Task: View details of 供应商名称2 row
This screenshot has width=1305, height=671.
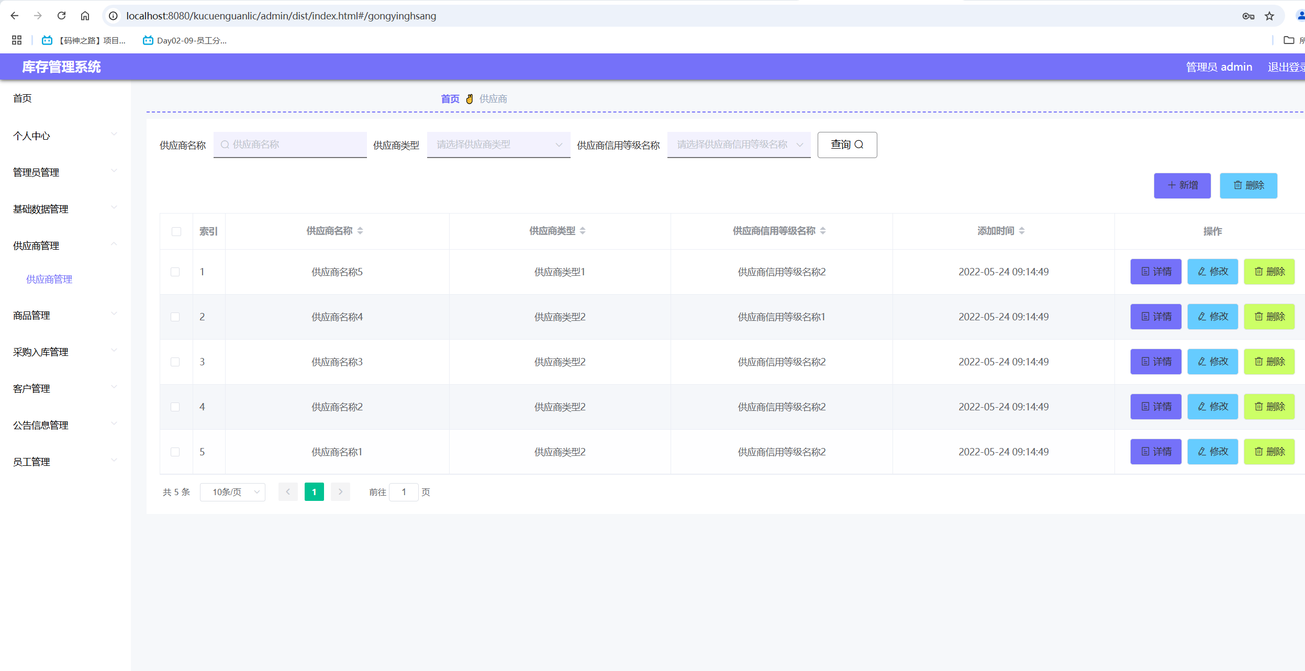Action: (1156, 407)
